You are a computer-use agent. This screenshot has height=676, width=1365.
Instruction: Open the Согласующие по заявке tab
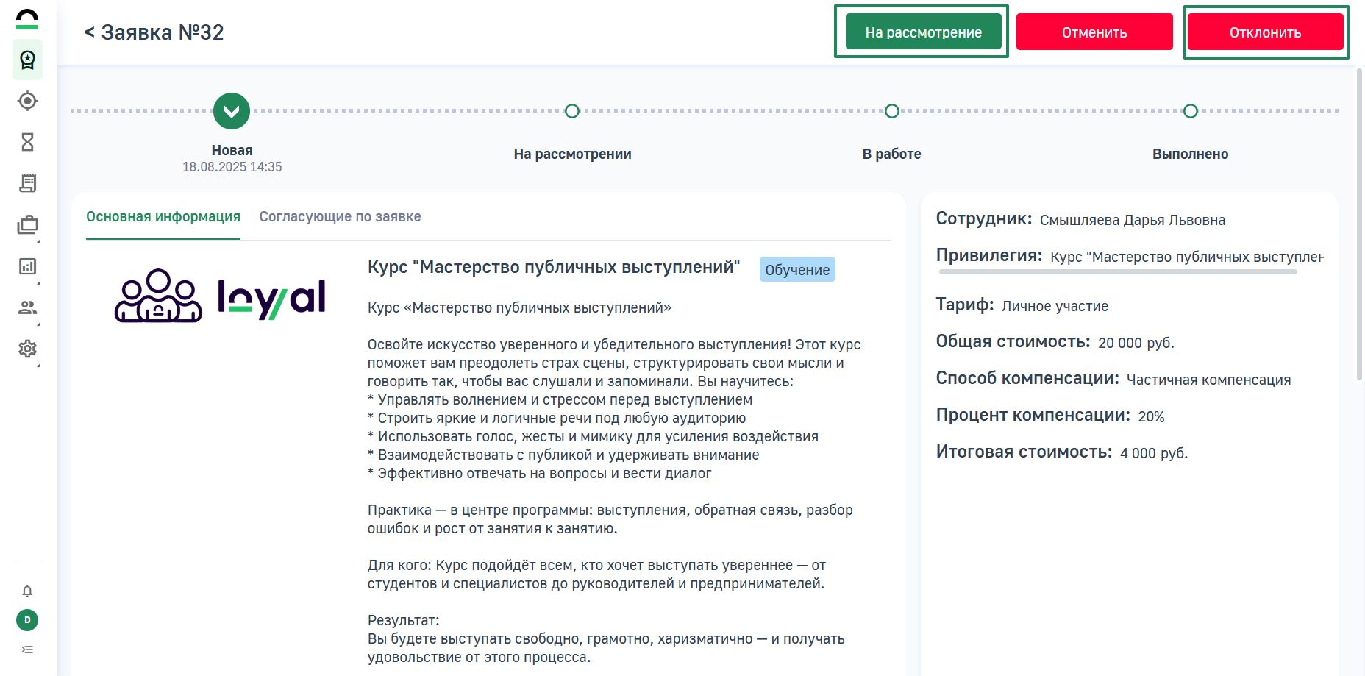pyautogui.click(x=340, y=217)
